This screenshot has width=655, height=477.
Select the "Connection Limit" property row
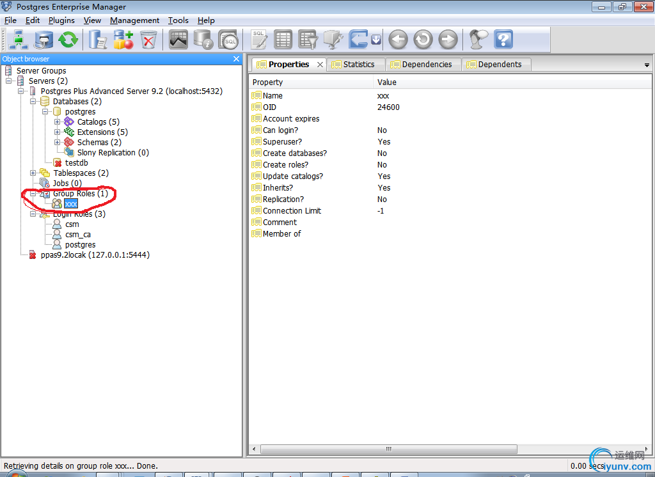(x=450, y=211)
